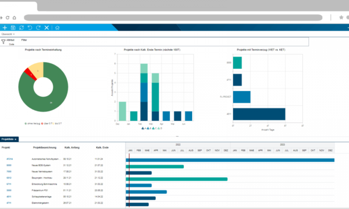
Task: Toggle 'über 5 T' legend entry
Action: 46,123
